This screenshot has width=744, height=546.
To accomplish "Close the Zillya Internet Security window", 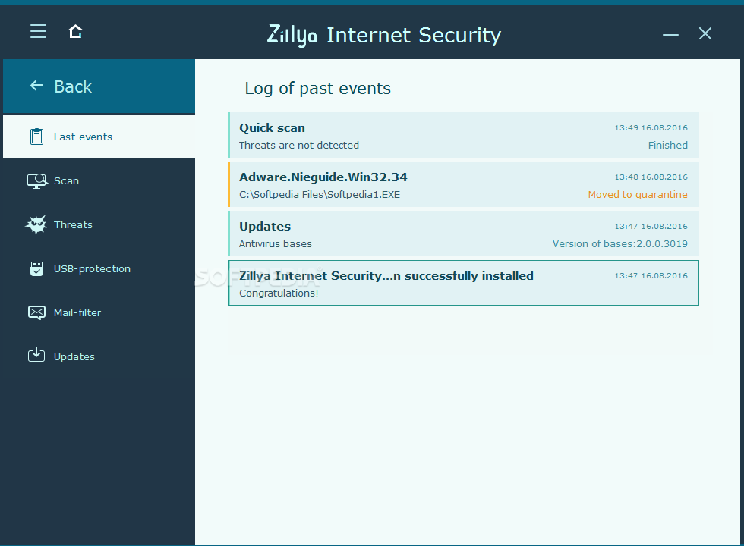I will [x=705, y=33].
